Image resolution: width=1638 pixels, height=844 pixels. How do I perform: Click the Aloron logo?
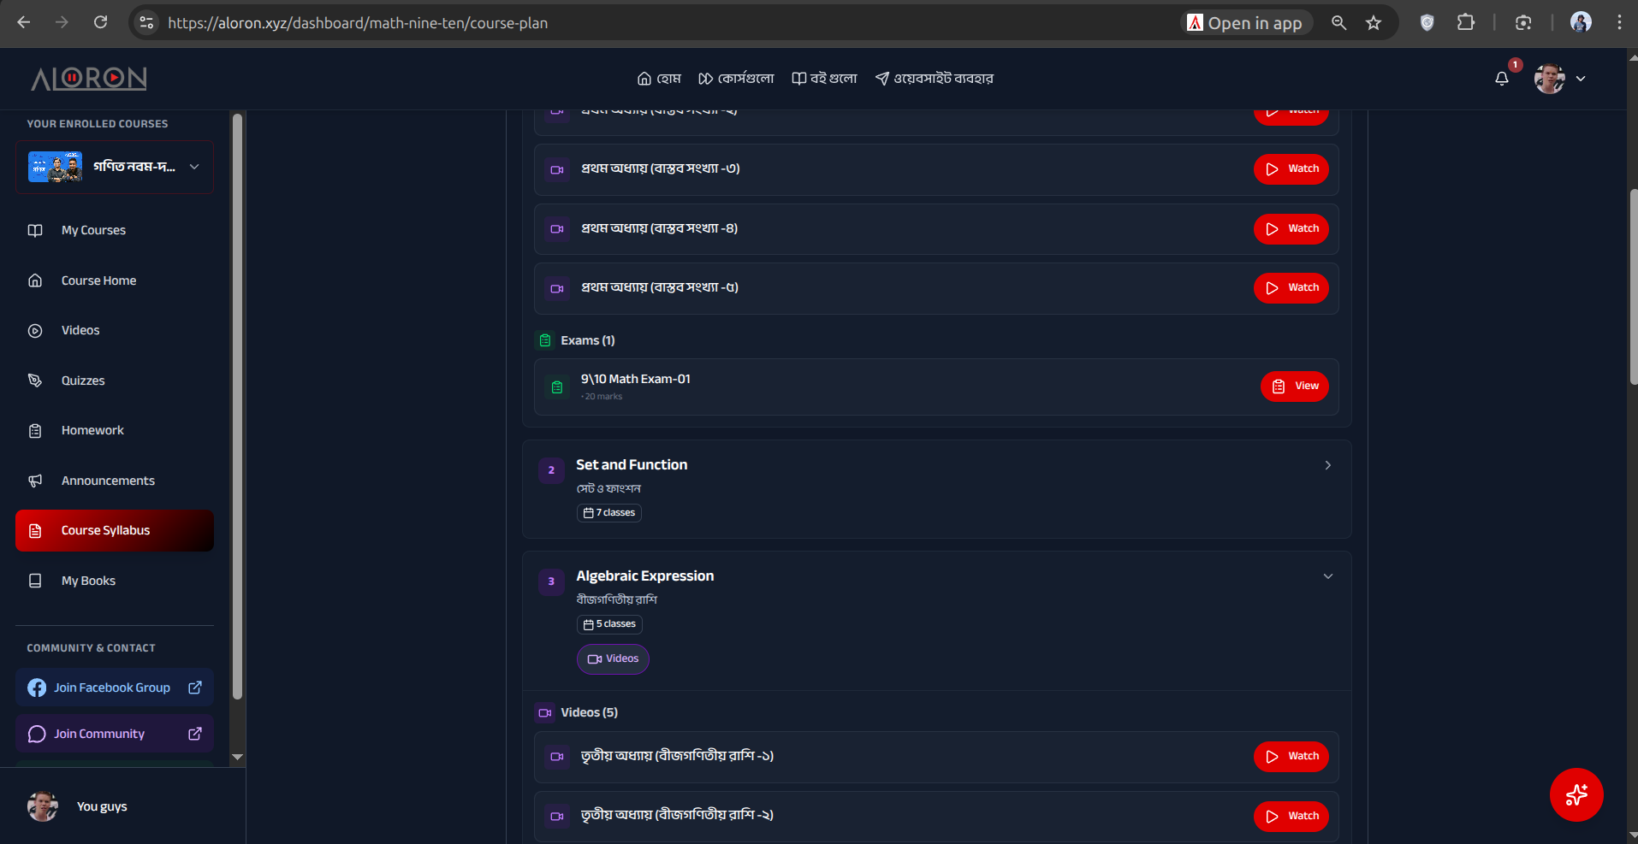tap(89, 79)
